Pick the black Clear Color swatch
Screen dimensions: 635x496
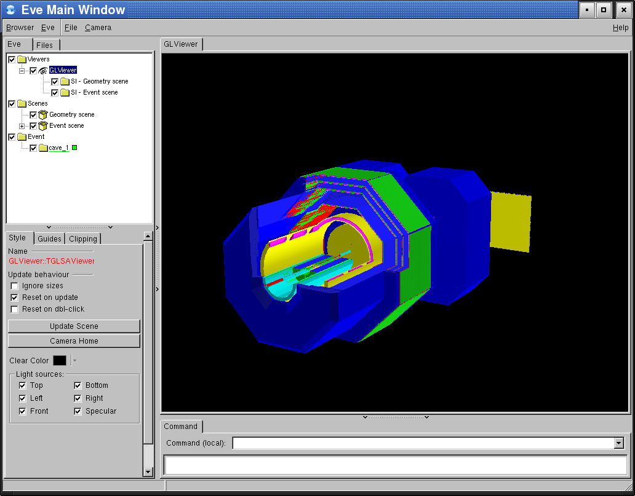60,361
